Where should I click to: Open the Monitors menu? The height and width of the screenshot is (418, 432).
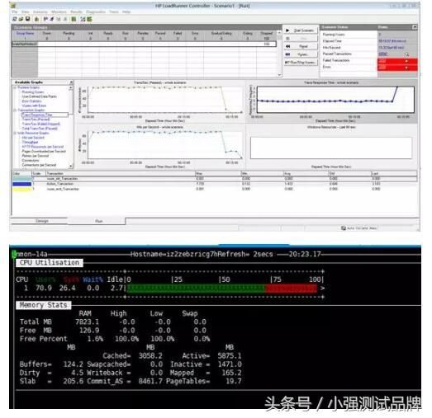coord(59,12)
